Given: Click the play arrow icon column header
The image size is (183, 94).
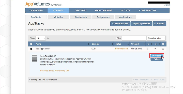Looking at the screenshot, I should [156, 44].
